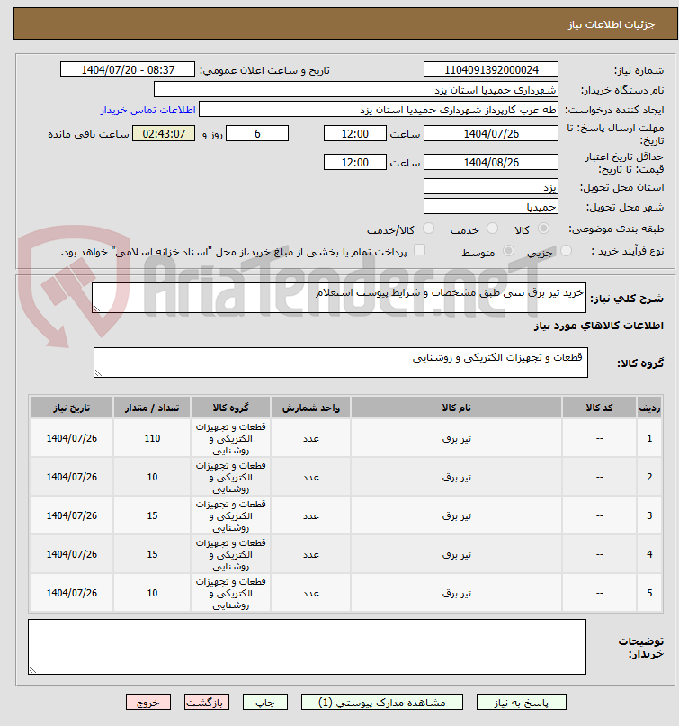Toggle the treasury bonds payment checkbox

pos(419,250)
